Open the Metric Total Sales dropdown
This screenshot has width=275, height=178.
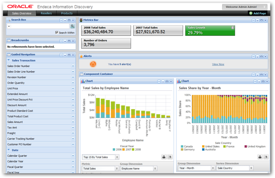coord(100,168)
